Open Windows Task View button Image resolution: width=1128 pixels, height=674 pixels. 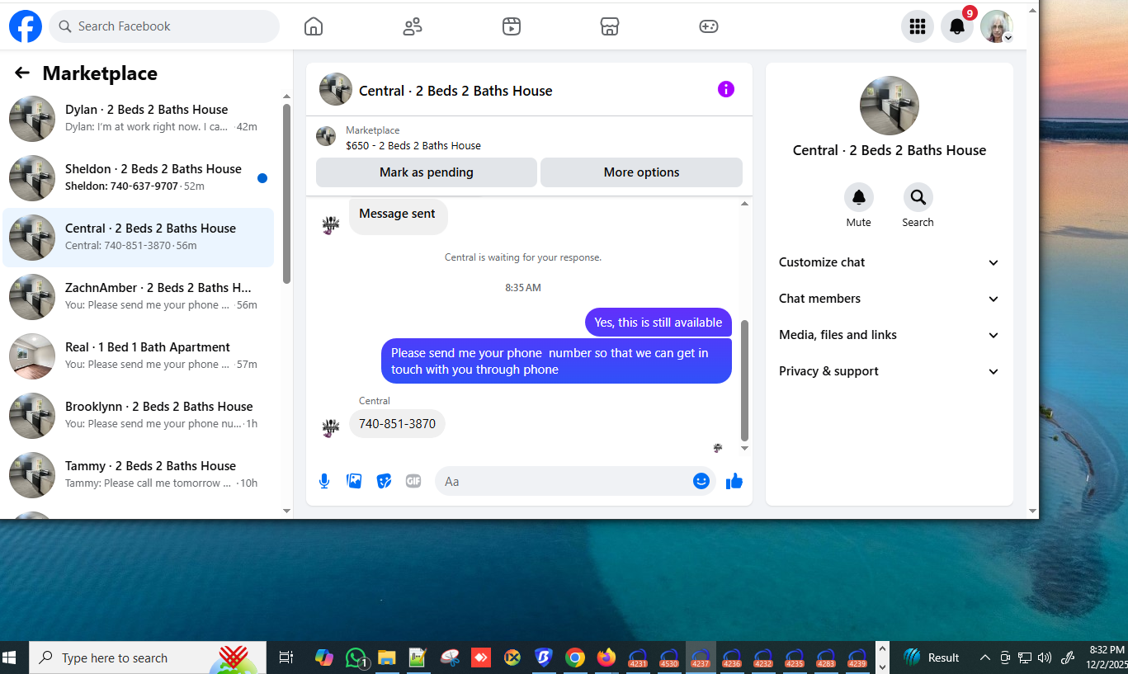pyautogui.click(x=286, y=658)
